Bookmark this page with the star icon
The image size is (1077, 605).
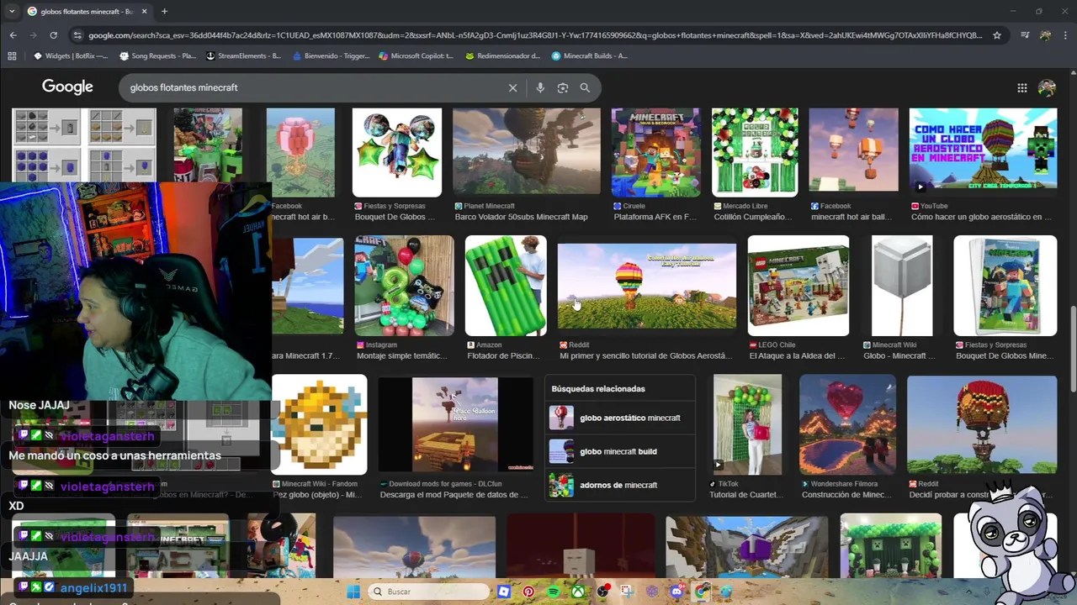coord(997,35)
